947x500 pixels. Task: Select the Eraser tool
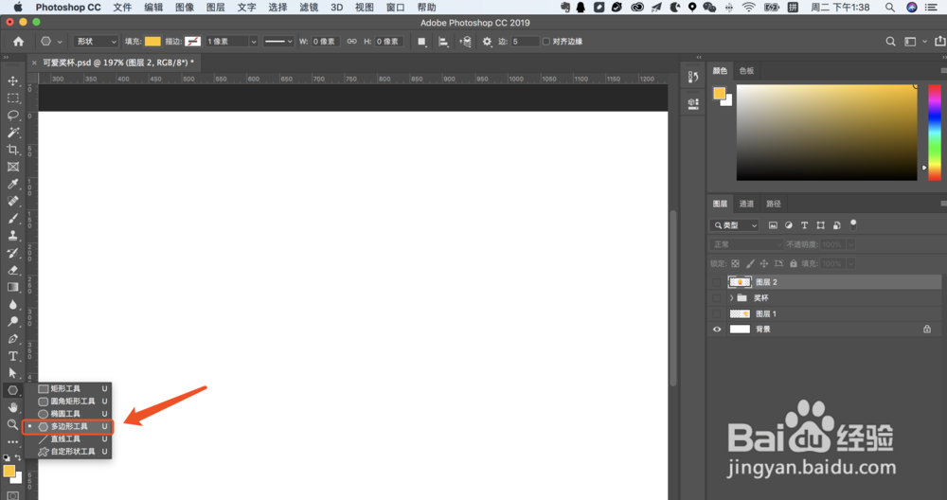tap(12, 270)
